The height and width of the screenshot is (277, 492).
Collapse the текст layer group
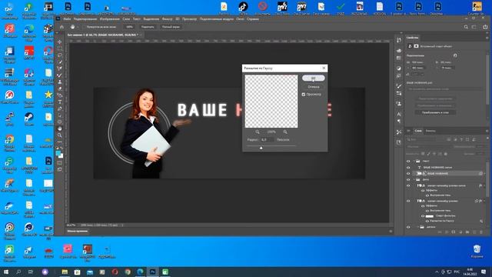click(414, 161)
